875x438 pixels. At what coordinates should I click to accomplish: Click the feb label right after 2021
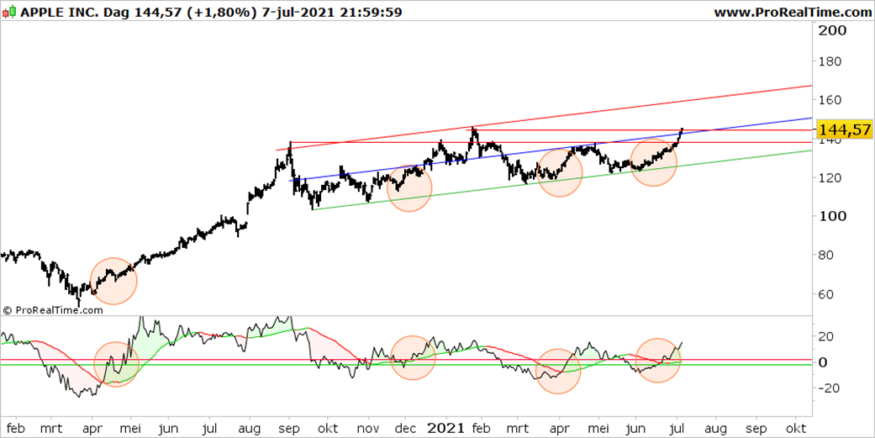click(481, 429)
